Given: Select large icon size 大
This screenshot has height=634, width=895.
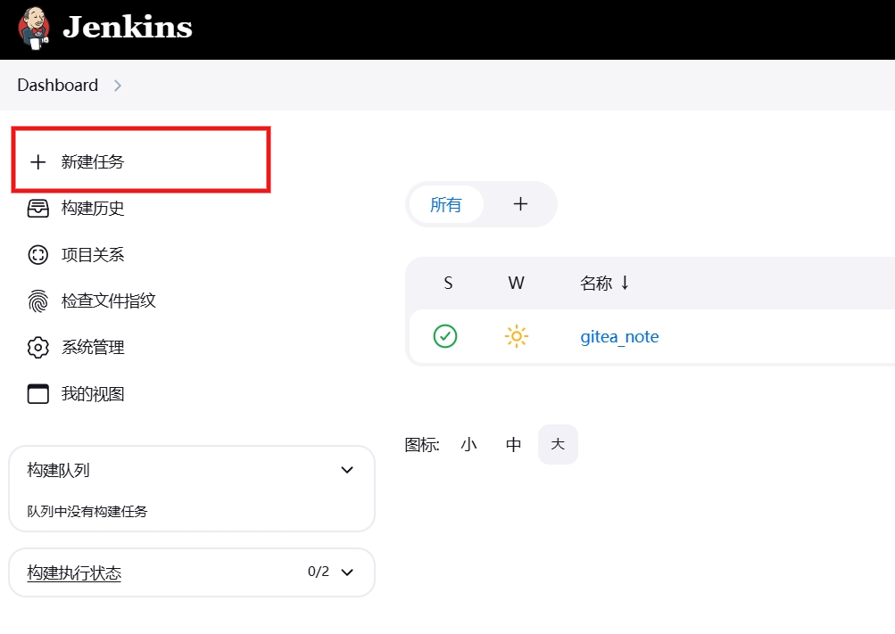Looking at the screenshot, I should pyautogui.click(x=558, y=444).
